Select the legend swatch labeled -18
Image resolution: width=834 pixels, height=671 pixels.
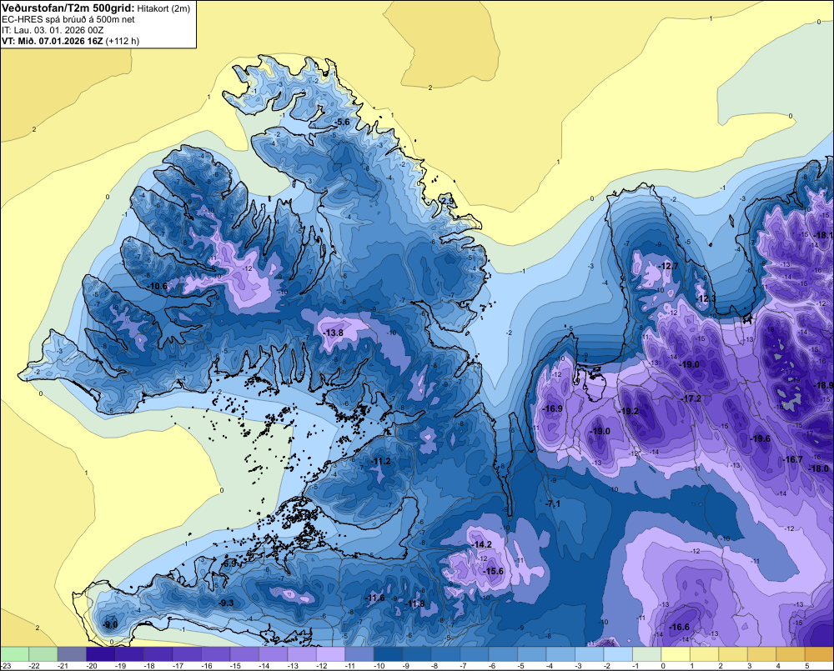click(x=158, y=653)
